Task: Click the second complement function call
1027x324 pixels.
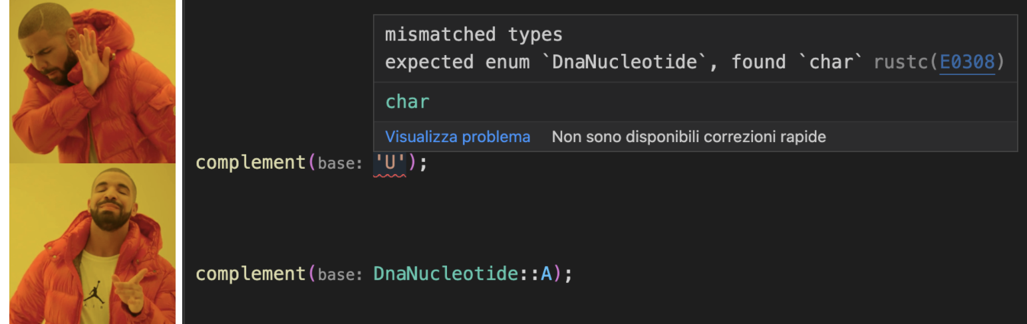Action: (250, 274)
